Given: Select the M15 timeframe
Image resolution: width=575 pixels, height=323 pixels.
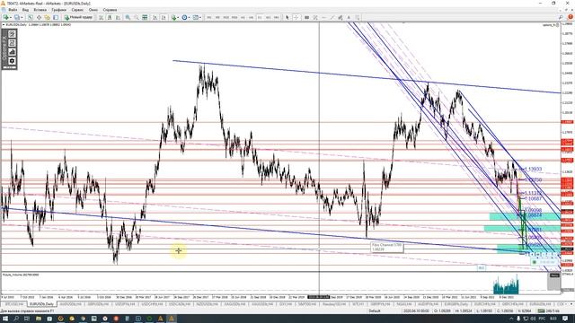Looking at the screenshot, I should (226, 17).
